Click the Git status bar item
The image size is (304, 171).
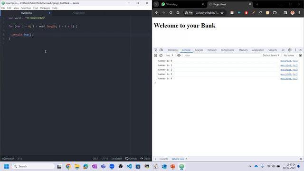145,159
